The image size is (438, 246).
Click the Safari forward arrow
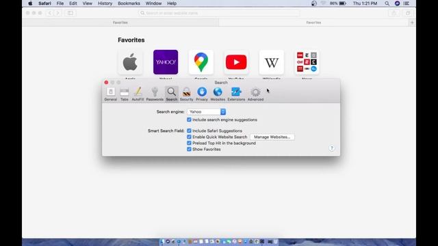click(57, 13)
